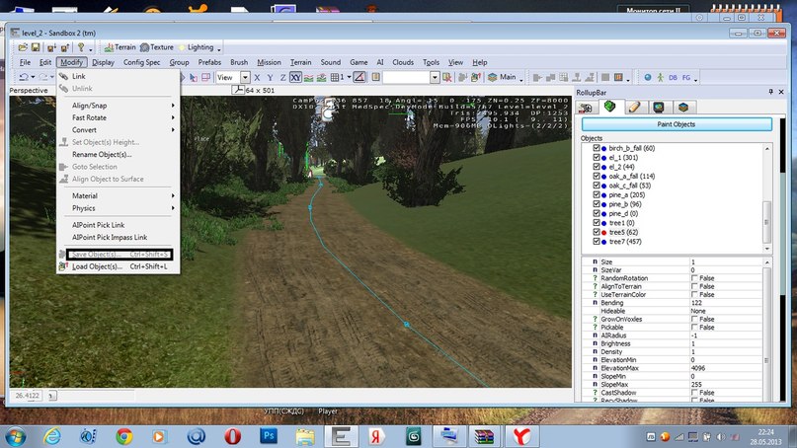Toggle the follow terrain constraint icon
The height and width of the screenshot is (448, 797).
tap(308, 77)
